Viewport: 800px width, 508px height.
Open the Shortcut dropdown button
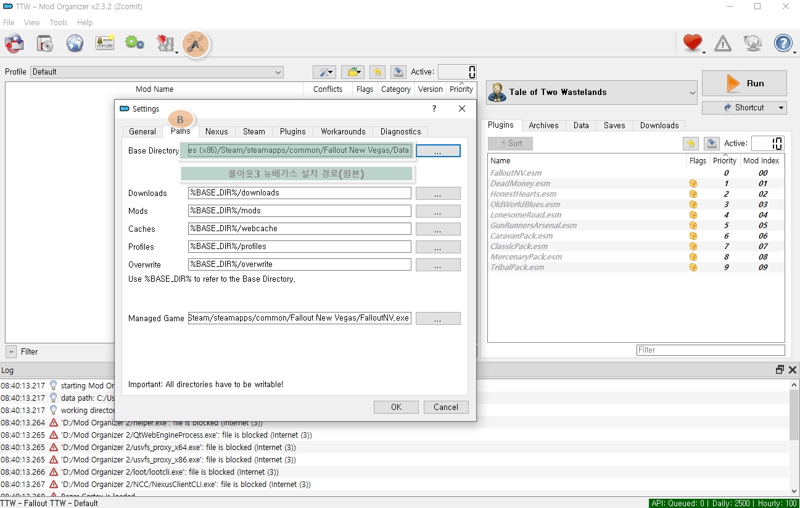[744, 107]
